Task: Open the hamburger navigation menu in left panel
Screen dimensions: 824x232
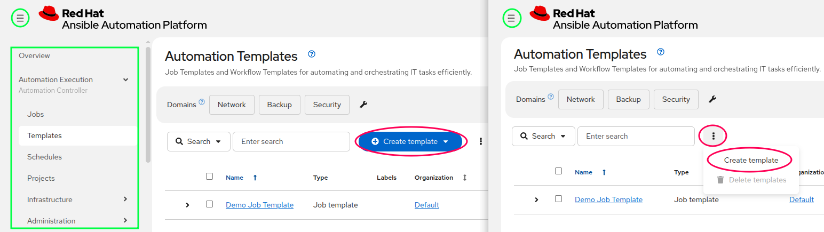Action: tap(20, 18)
